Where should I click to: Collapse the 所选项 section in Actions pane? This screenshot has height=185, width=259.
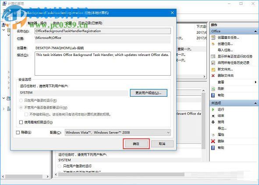click(255, 103)
